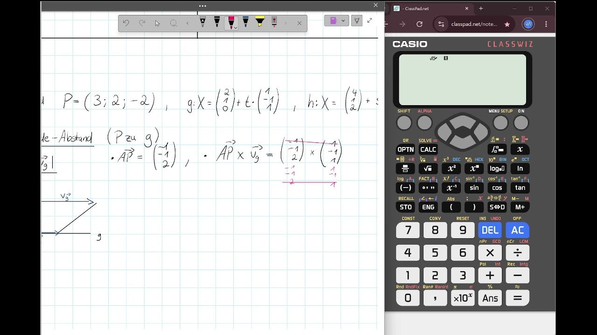Select the arrow pointer tool

(158, 23)
